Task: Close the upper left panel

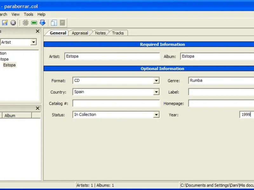Action: click(37, 31)
